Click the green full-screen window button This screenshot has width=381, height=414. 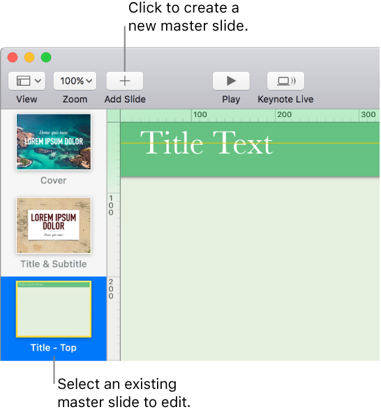(x=46, y=57)
